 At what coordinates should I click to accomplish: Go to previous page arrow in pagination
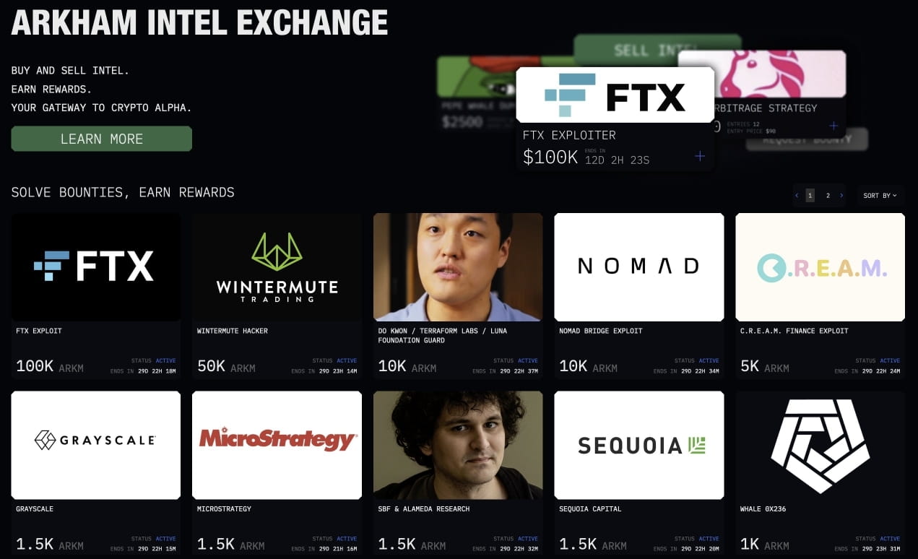[x=797, y=195]
